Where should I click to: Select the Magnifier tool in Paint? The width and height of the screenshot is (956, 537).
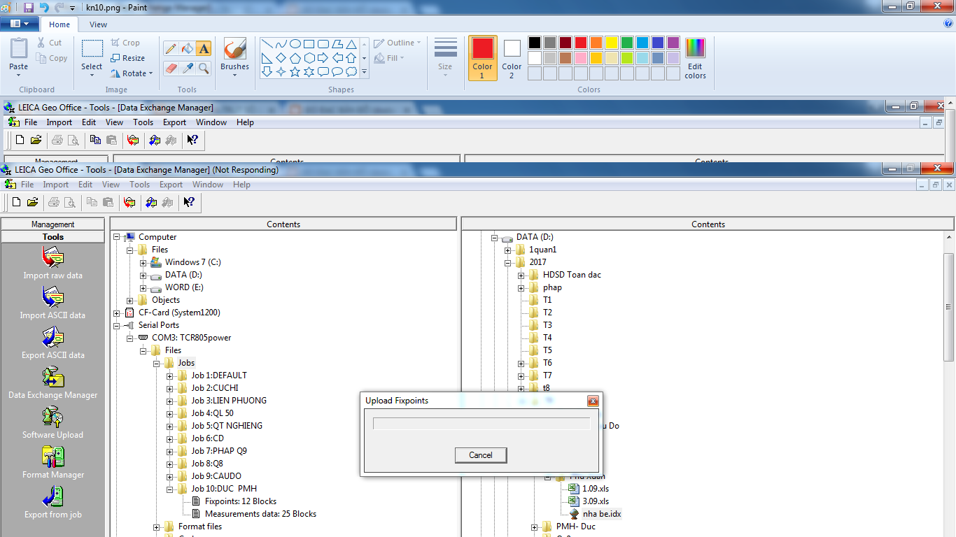click(204, 68)
